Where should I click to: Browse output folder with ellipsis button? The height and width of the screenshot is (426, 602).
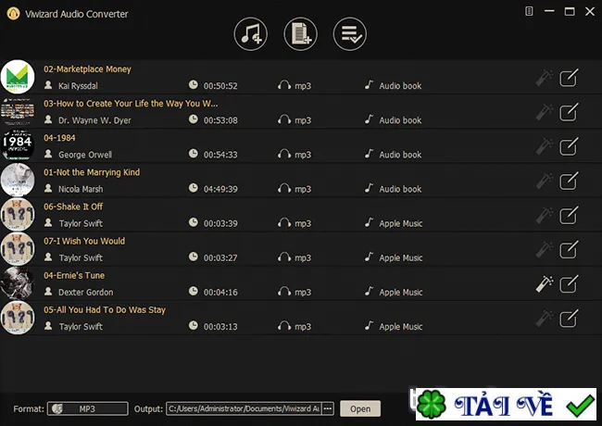[x=328, y=408]
